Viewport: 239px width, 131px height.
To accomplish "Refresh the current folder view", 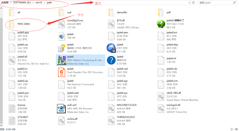I will [193, 3].
